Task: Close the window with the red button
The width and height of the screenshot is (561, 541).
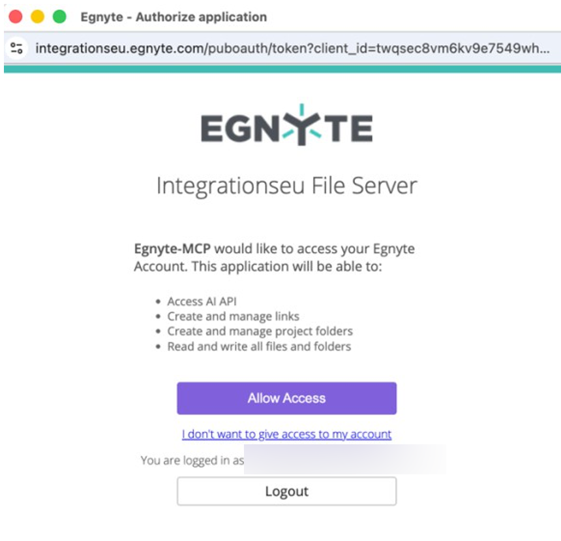Action: [16, 16]
